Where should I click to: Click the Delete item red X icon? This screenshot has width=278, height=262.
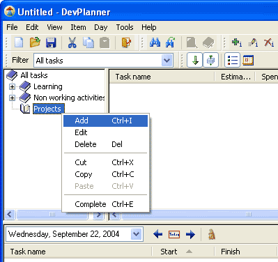coord(269,43)
